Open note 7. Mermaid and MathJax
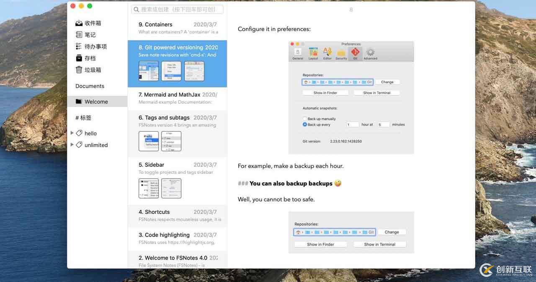536x282 pixels. (x=178, y=99)
